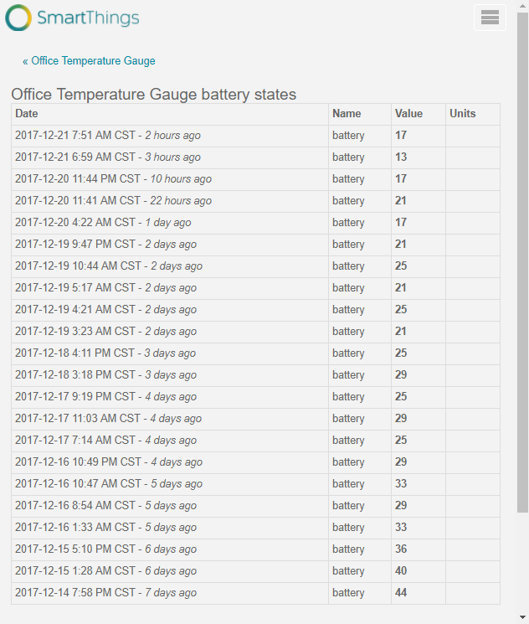Click the date 2017-12-16 10:49 PM CST
This screenshot has width=529, height=624.
(x=78, y=462)
